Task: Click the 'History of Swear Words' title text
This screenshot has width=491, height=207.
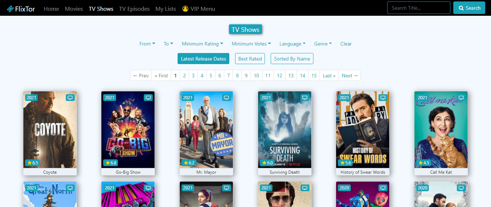Action: (363, 172)
